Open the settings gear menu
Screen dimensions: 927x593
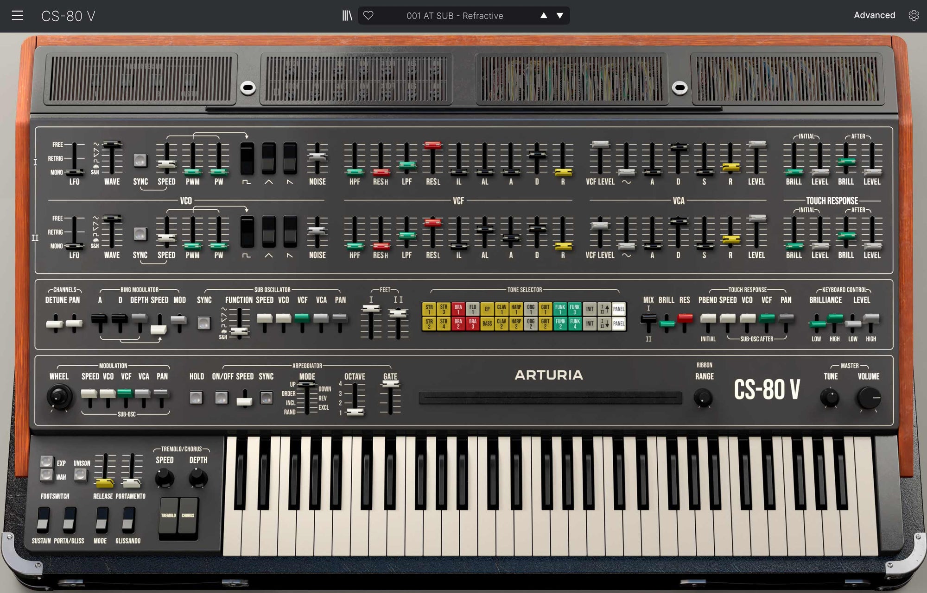[x=914, y=15]
